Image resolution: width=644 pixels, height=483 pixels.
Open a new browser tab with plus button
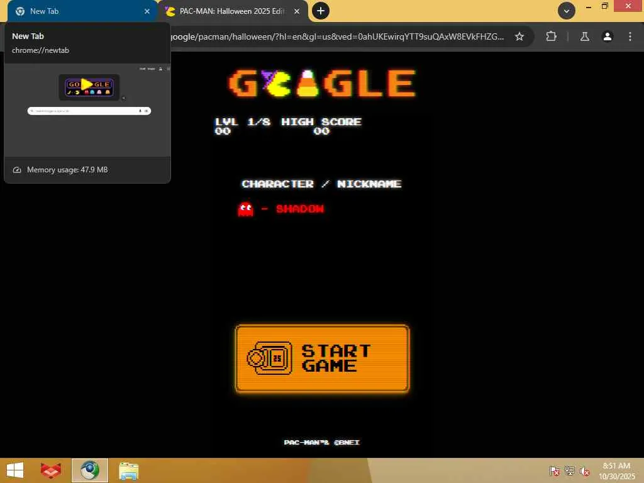(x=321, y=11)
